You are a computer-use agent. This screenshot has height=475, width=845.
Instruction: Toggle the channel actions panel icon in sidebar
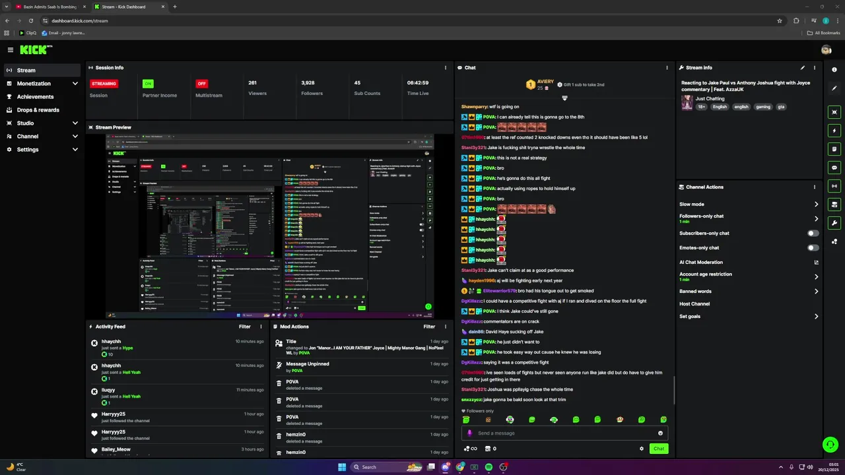tap(834, 205)
